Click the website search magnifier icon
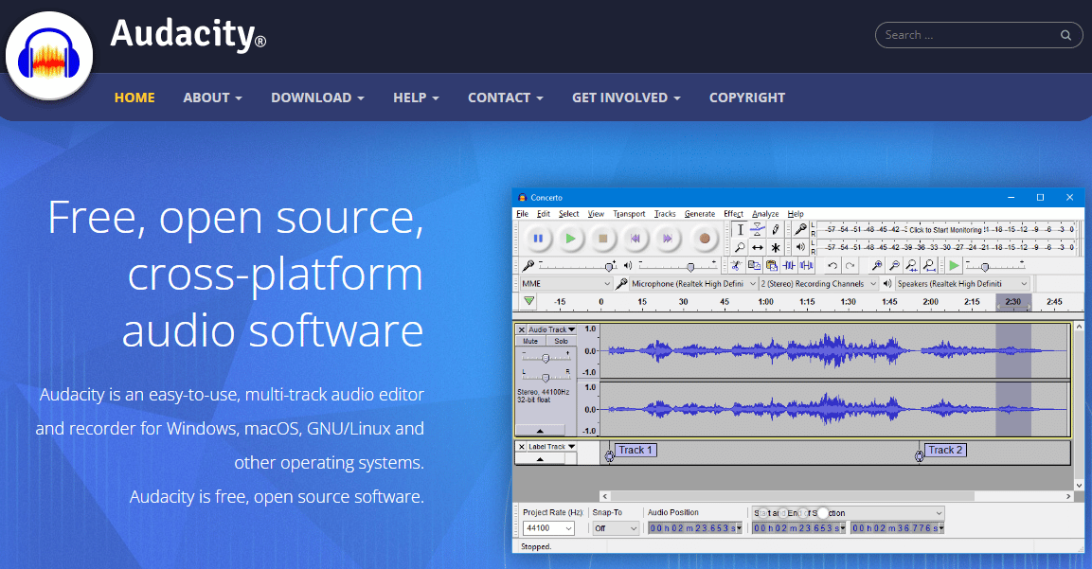 [1065, 35]
